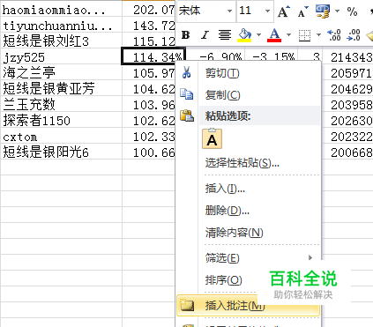Apply percent style format
373x327 pixels.
[x=352, y=11]
